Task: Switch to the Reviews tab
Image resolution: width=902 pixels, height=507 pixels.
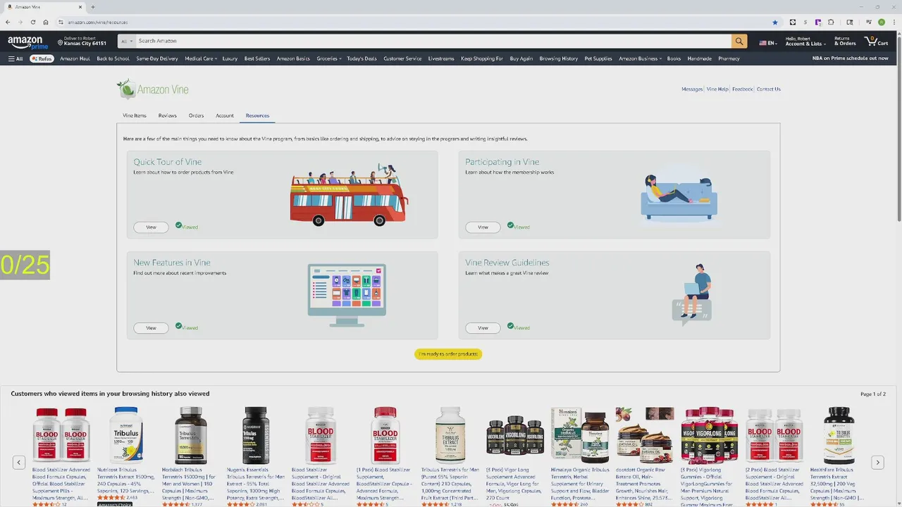Action: click(168, 115)
